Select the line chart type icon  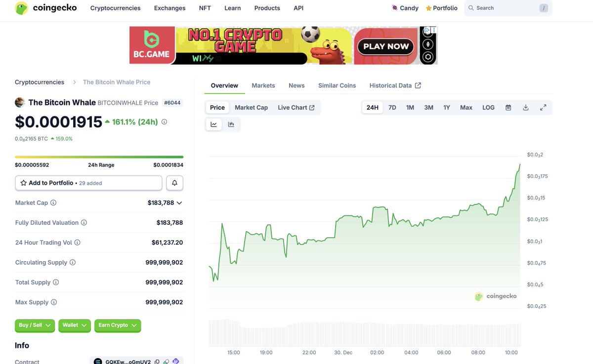(x=214, y=124)
